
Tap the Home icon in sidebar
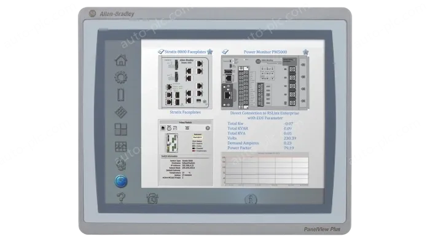(x=121, y=60)
